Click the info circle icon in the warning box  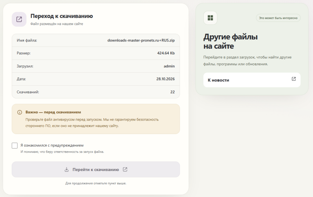[x=20, y=112]
